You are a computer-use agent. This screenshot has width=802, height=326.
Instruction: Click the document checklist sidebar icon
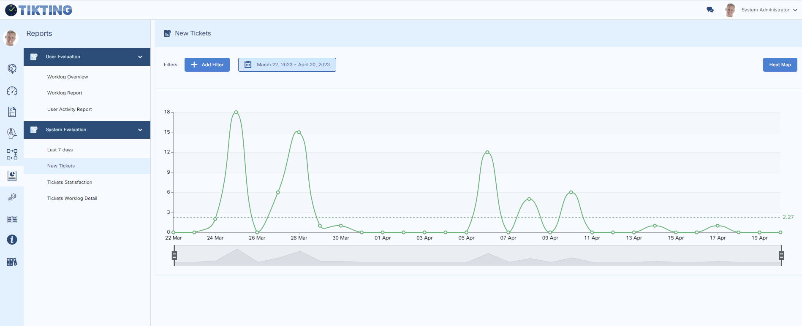12,112
